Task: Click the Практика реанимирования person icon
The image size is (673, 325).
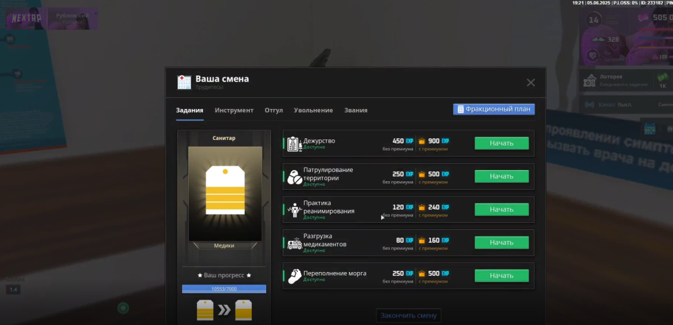Action: click(x=294, y=210)
